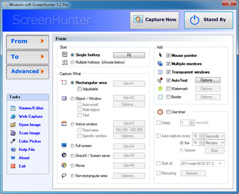Click the F6 hotkey button
Screen dimensions: 239x194
click(129, 55)
